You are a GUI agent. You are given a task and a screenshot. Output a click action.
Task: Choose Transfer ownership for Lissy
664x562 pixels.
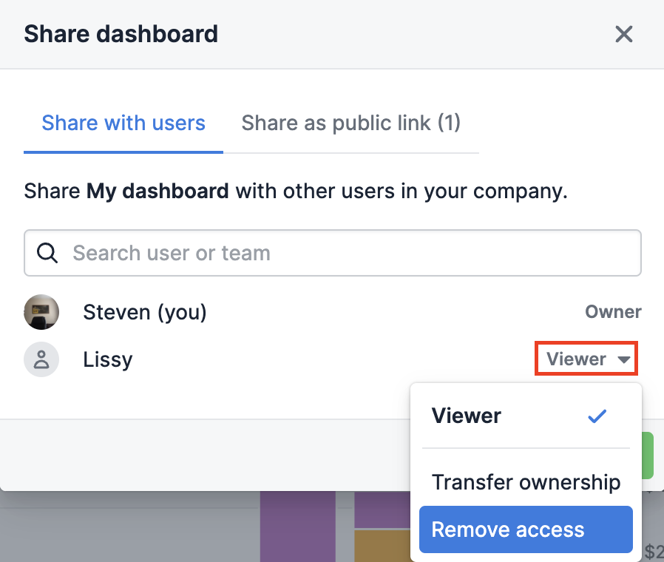pyautogui.click(x=526, y=481)
